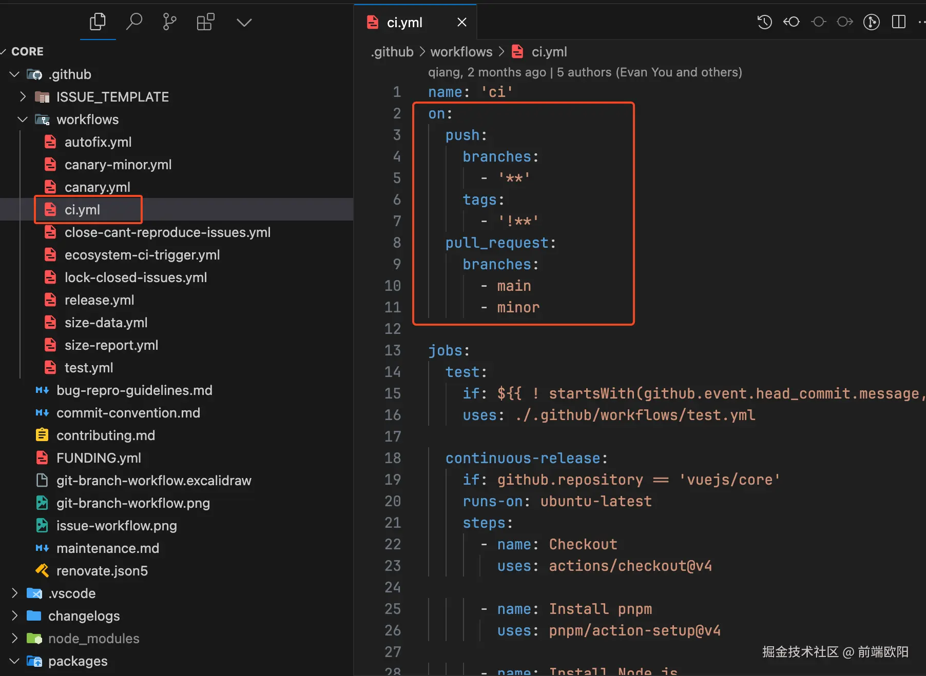This screenshot has width=926, height=676.
Task: Click the go to previous change icon
Action: point(792,22)
